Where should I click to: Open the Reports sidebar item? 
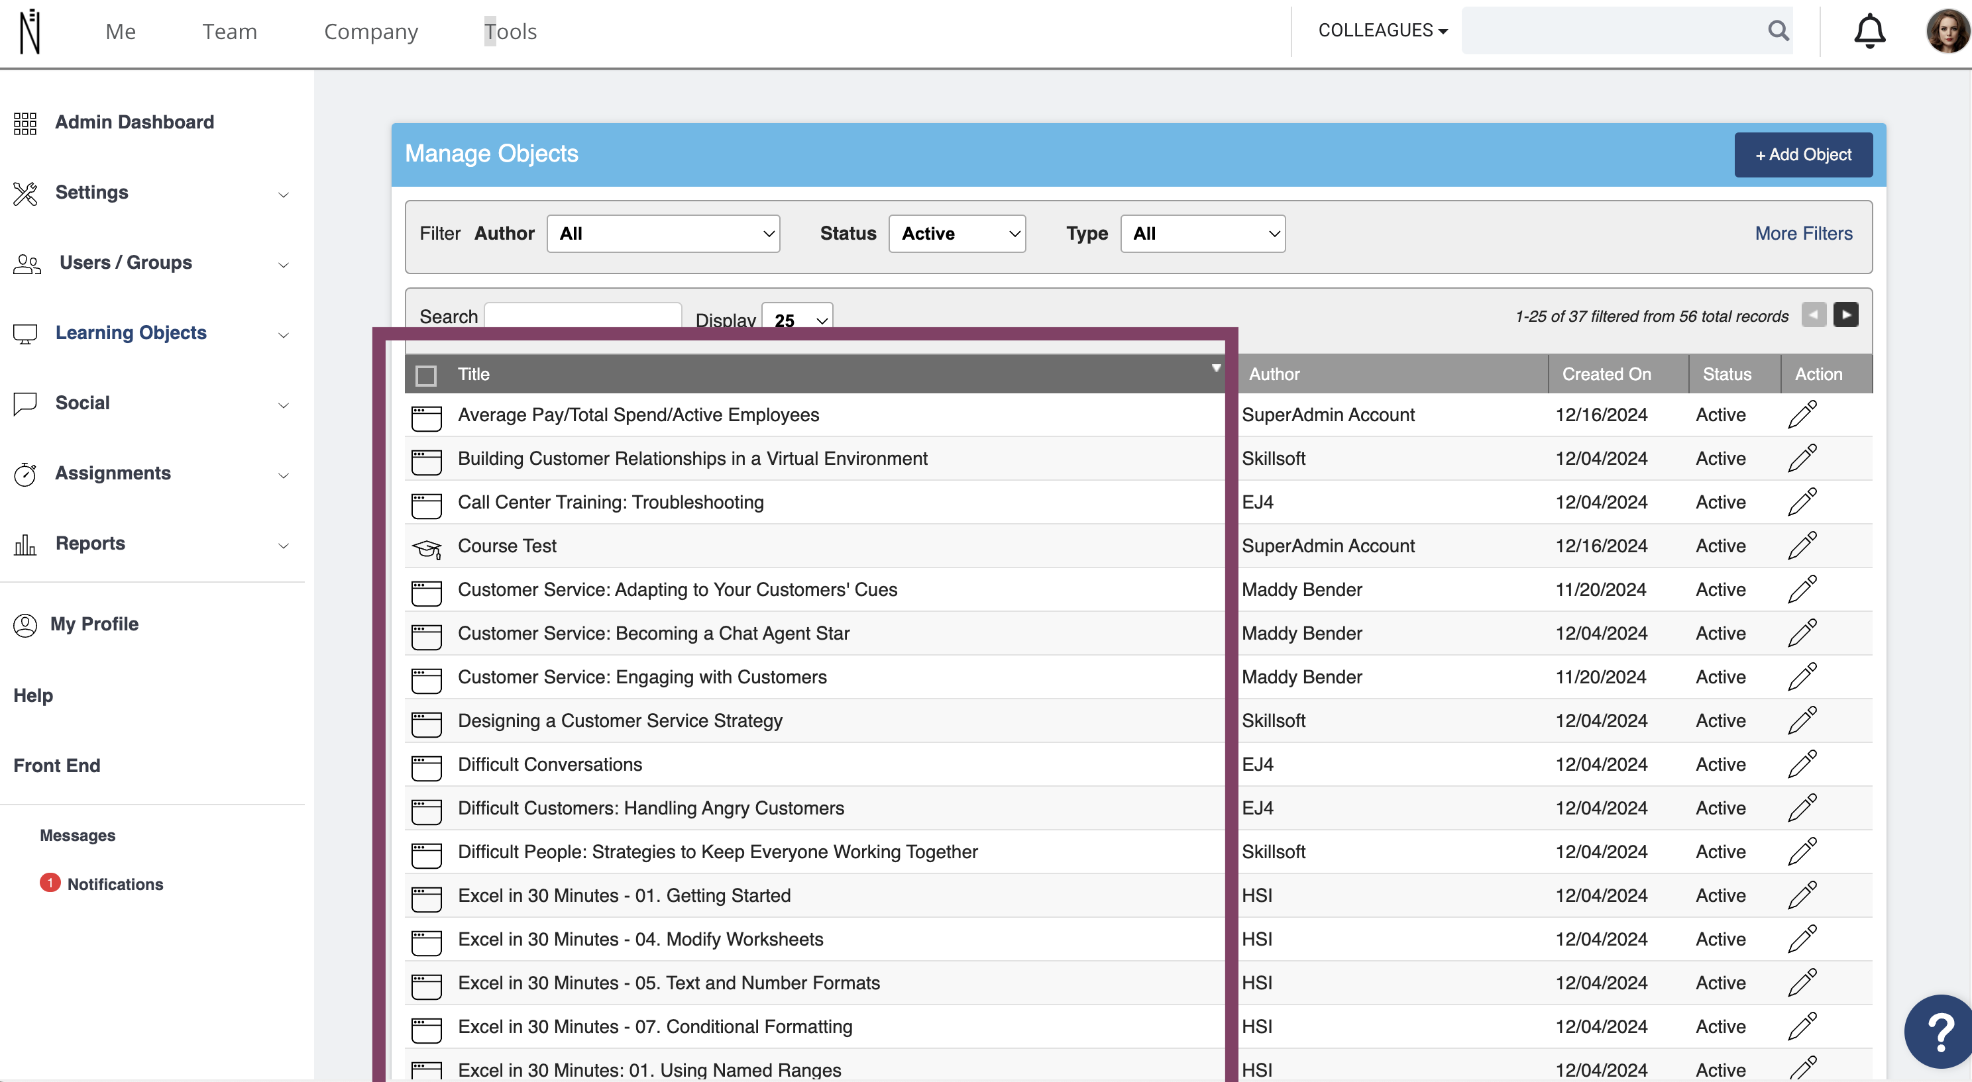(90, 543)
